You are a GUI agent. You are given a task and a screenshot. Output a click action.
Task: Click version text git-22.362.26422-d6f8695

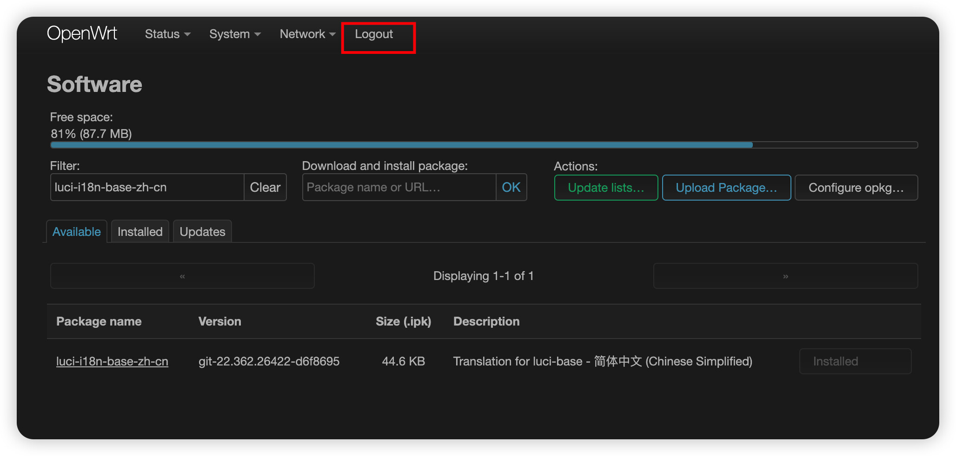pyautogui.click(x=269, y=361)
